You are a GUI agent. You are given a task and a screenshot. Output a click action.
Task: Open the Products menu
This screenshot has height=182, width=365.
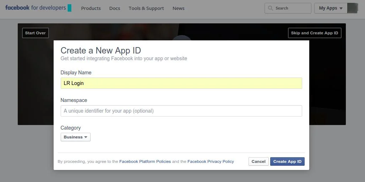[91, 8]
